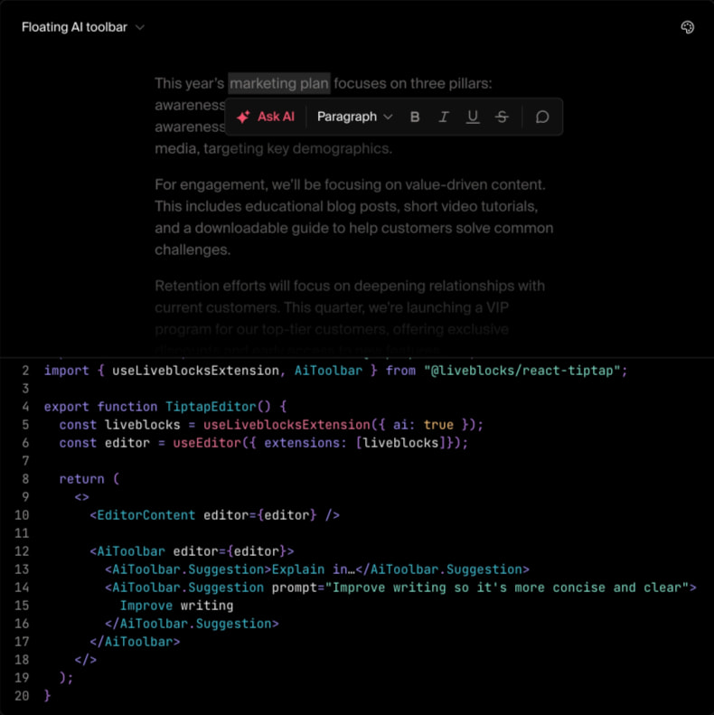Image resolution: width=714 pixels, height=715 pixels.
Task: Click closing "</AiToolbar>" tag on line 17
Action: click(135, 642)
